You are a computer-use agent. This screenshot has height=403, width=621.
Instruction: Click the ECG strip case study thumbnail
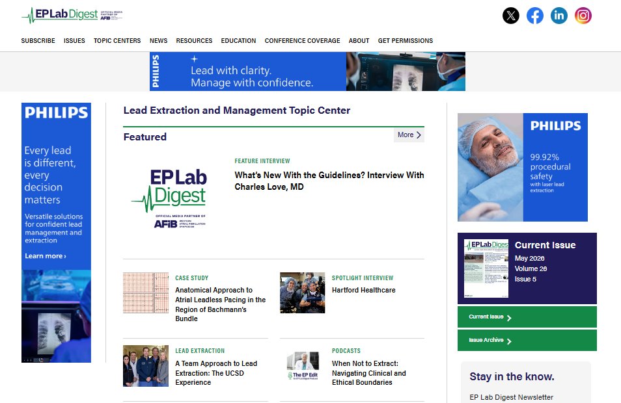coord(146,292)
